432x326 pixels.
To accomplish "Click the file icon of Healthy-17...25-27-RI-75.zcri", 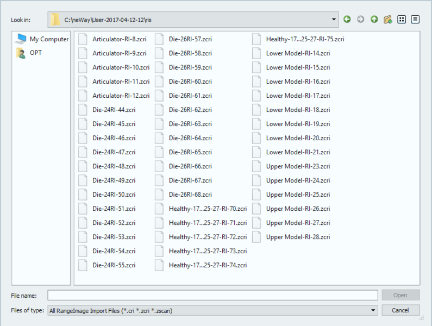I will [x=256, y=39].
